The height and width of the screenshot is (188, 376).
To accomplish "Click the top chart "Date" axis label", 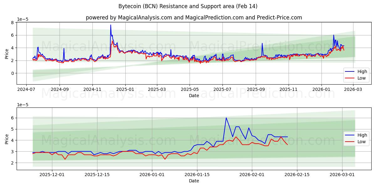I will pos(194,96).
